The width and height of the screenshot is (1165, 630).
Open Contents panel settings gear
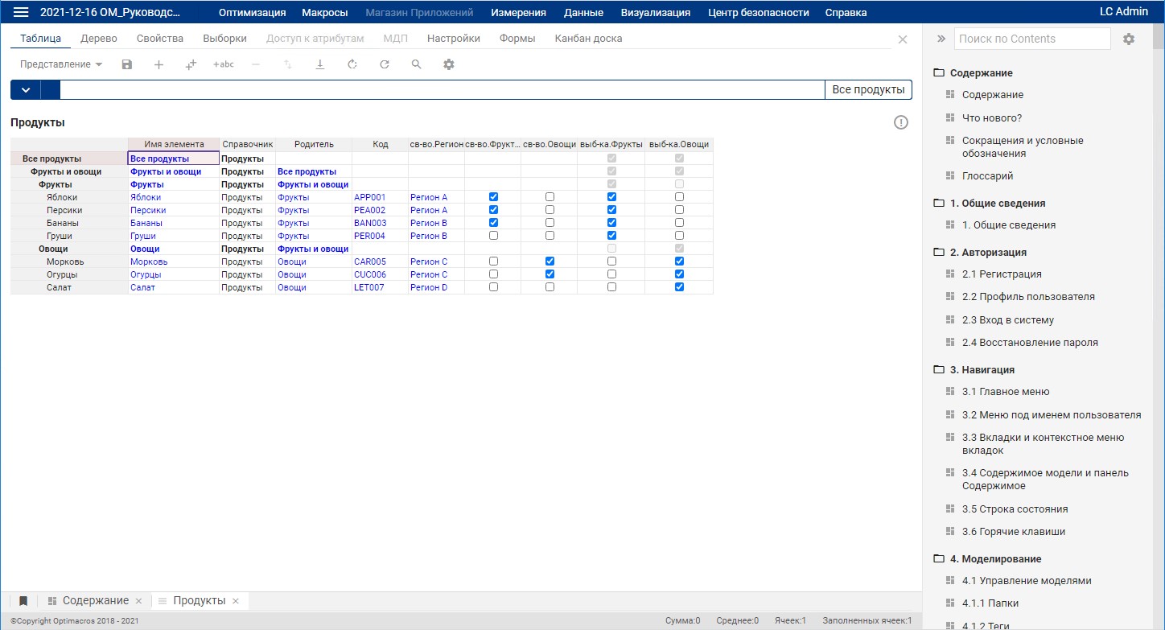(x=1129, y=39)
